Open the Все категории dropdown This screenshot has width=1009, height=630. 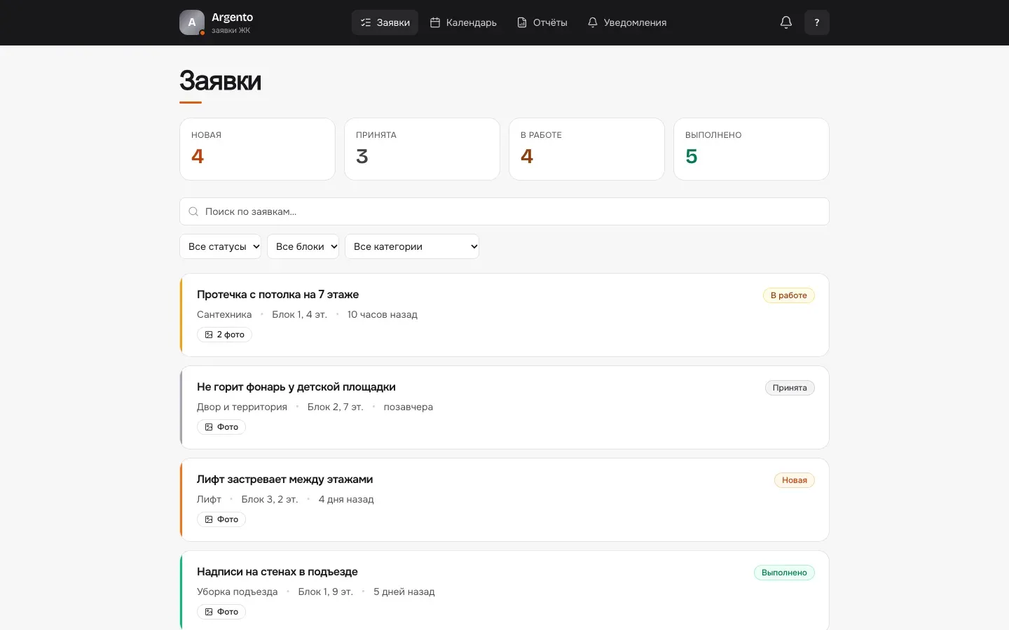point(412,246)
